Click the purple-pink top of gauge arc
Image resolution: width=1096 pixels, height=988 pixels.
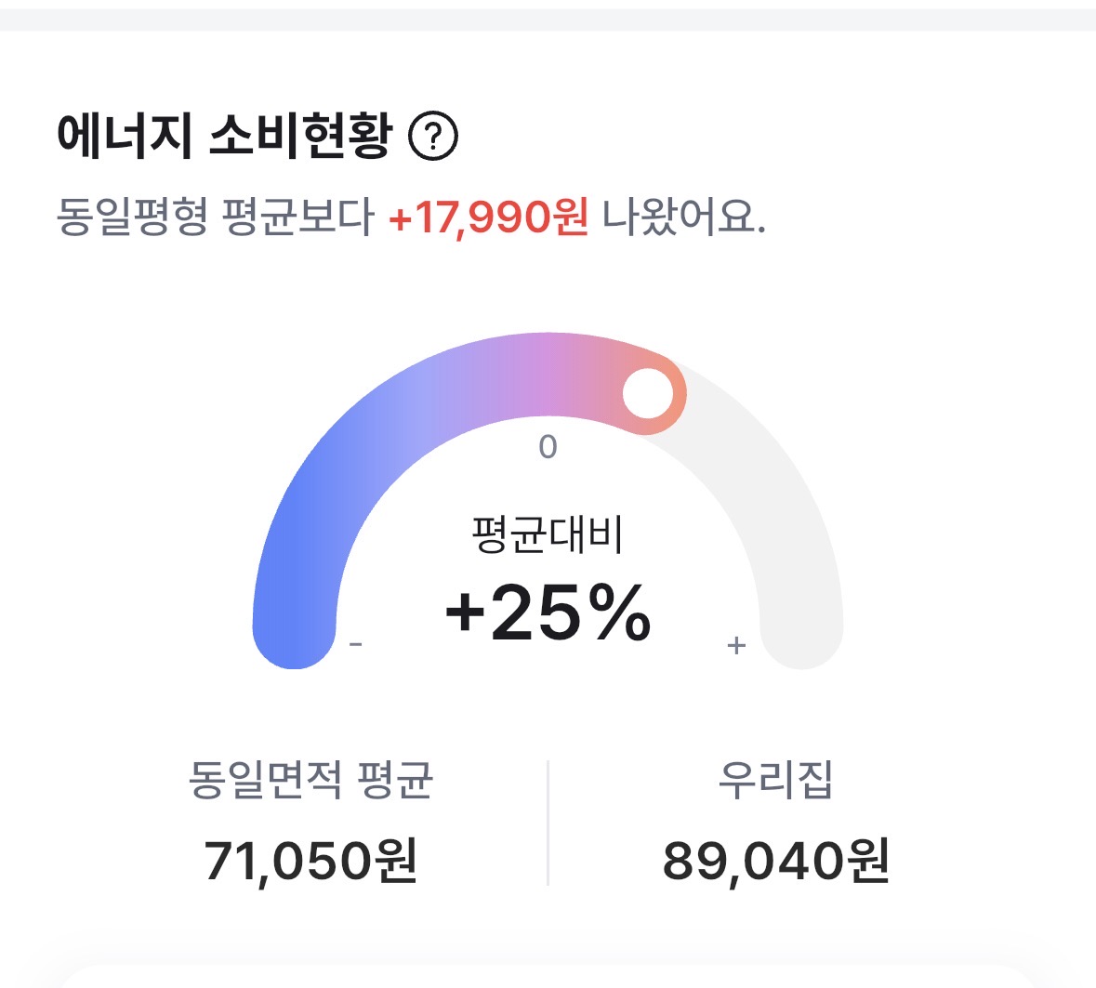pyautogui.click(x=548, y=374)
